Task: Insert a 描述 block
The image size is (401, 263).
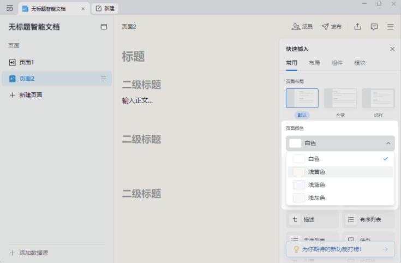Action: 312,219
